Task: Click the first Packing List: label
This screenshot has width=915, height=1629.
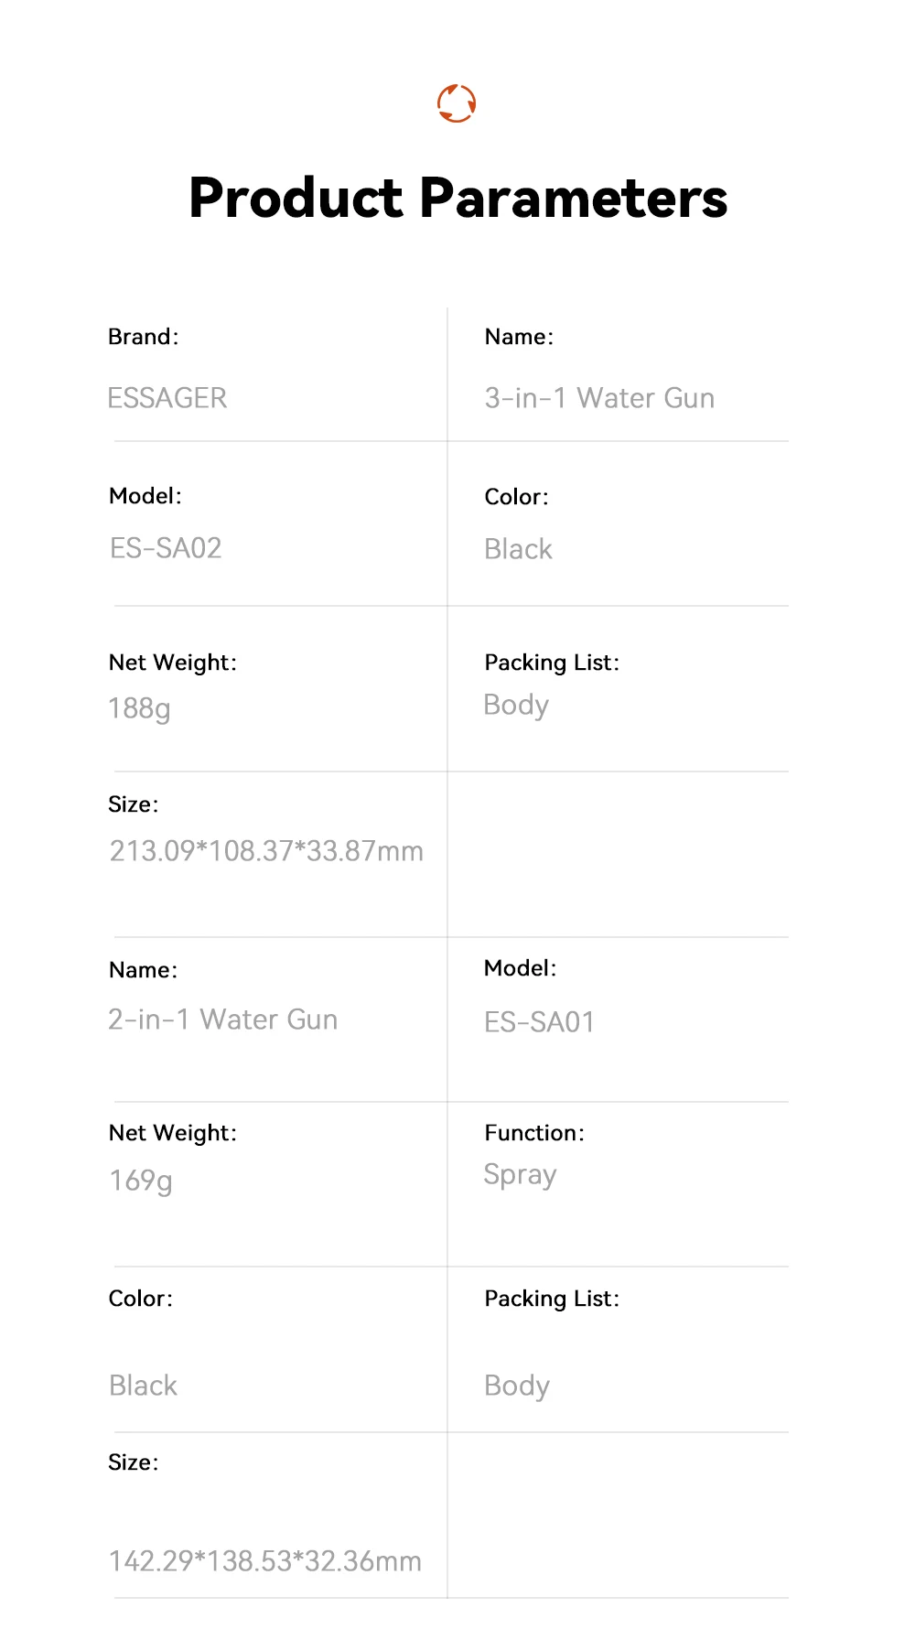Action: point(552,663)
